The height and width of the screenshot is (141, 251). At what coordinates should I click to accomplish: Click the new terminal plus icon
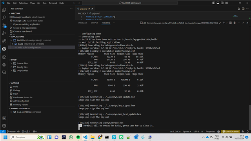[224, 23]
